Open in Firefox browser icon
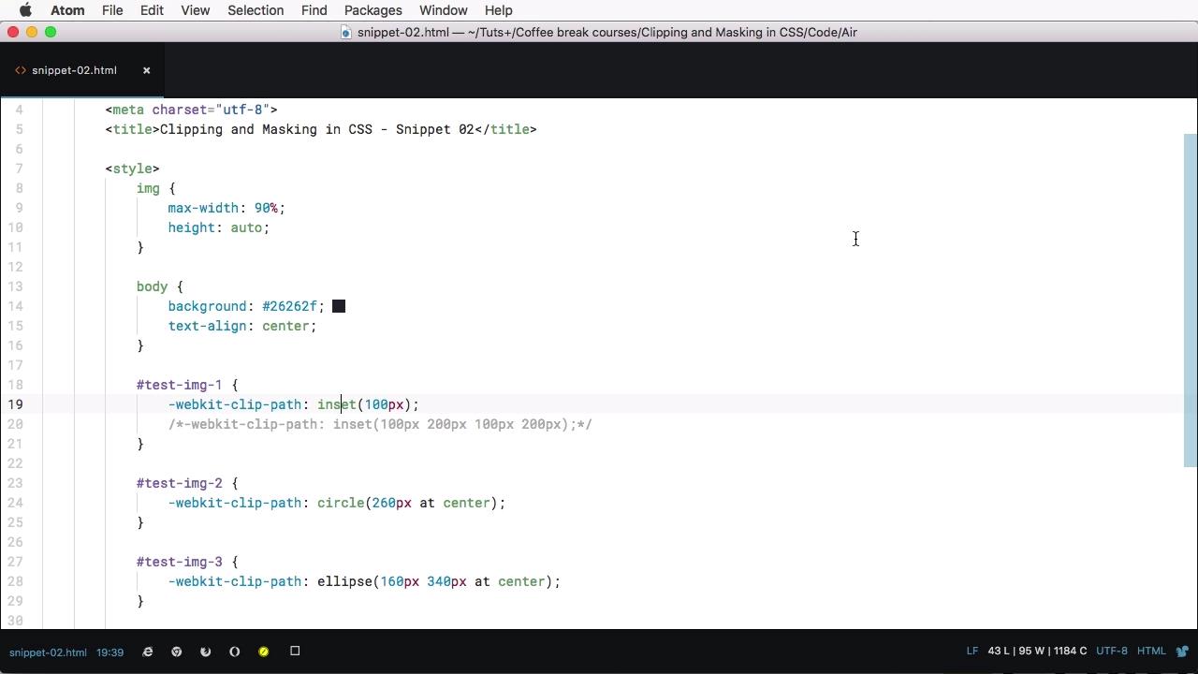Screen dimensions: 1198x674 pos(205,652)
